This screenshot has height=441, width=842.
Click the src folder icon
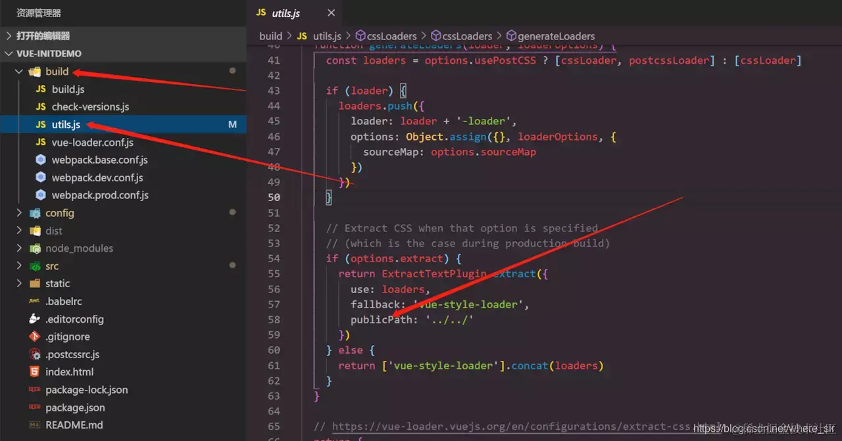tap(35, 266)
